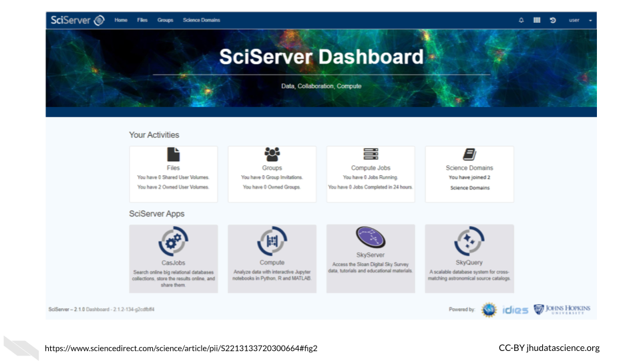Click the history clock icon
Image resolution: width=641 pixels, height=361 pixels.
click(553, 20)
